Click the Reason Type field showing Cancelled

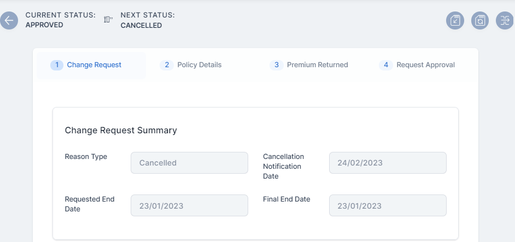point(189,163)
